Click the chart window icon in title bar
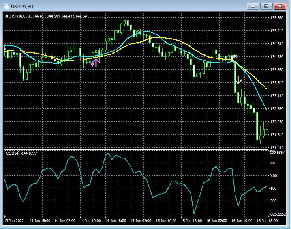The height and width of the screenshot is (229, 291). coord(7,6)
